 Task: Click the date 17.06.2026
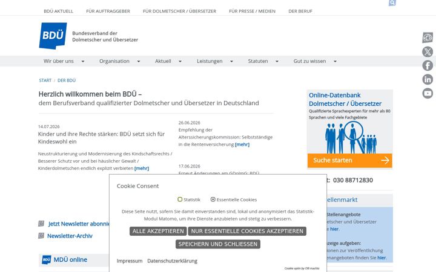[190, 166]
